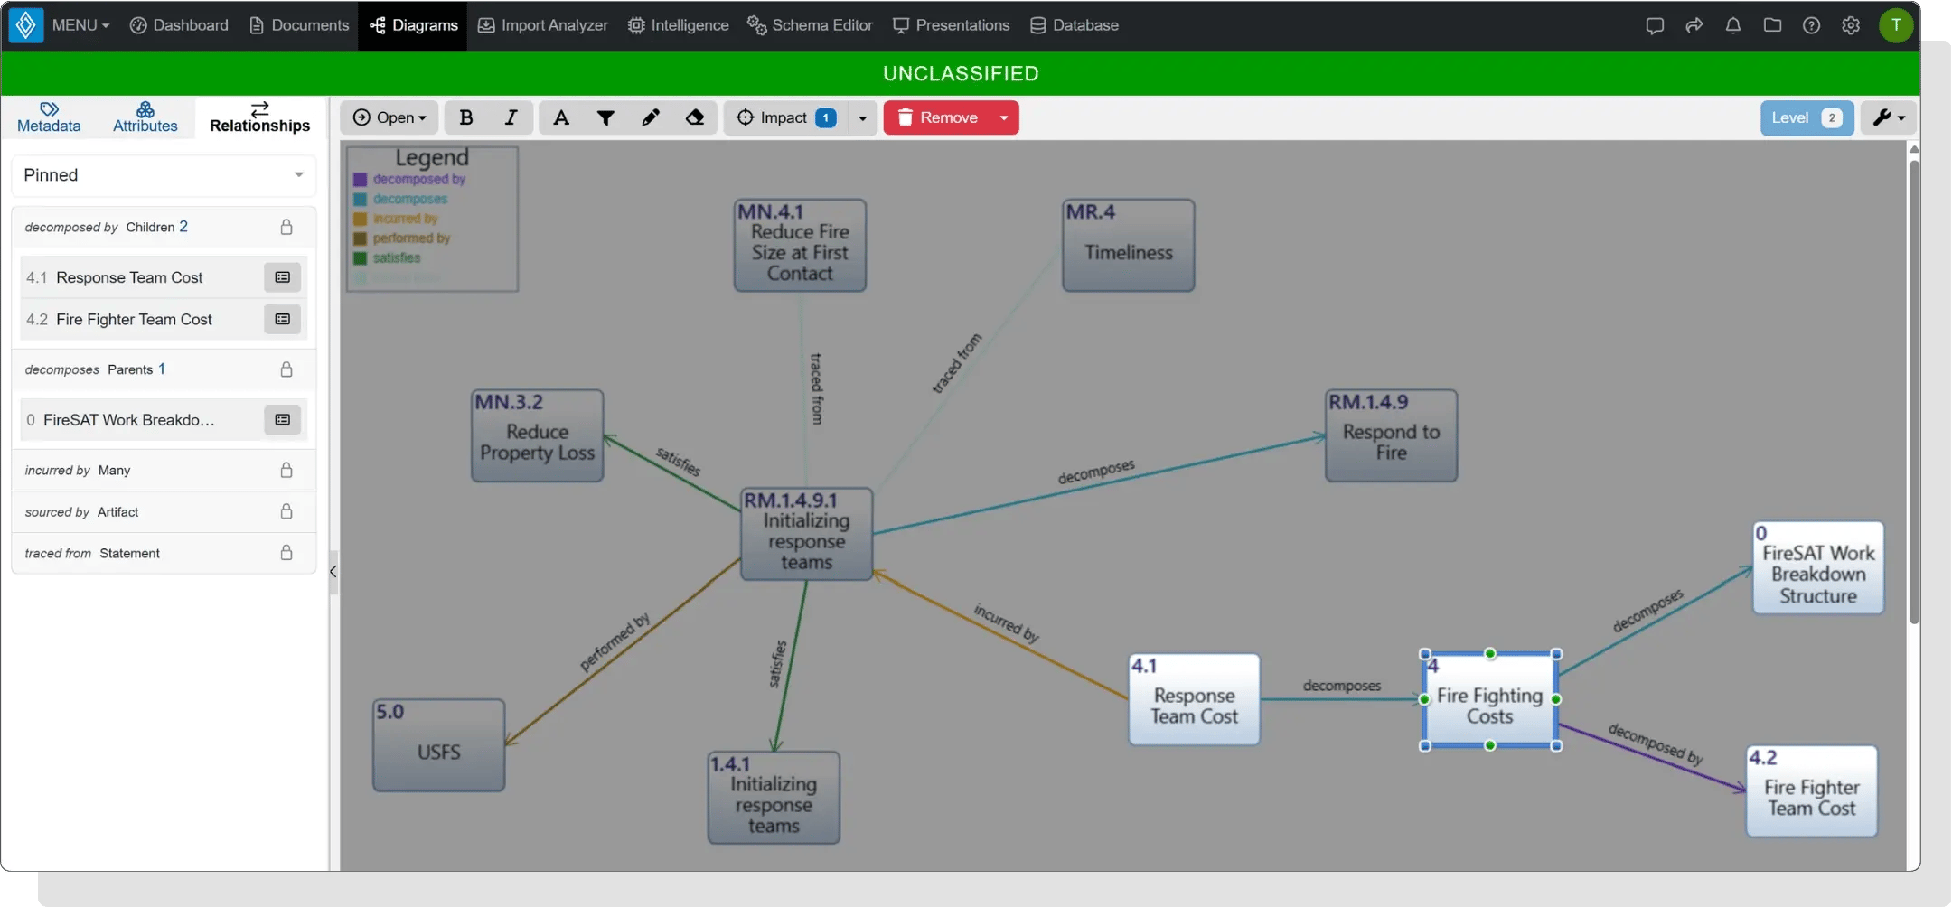This screenshot has width=1952, height=907.
Task: Toggle lock on incurred by relationship
Action: [286, 470]
